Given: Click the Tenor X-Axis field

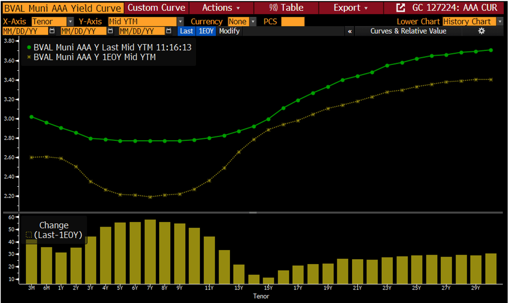Looking at the screenshot, I should tap(49, 22).
